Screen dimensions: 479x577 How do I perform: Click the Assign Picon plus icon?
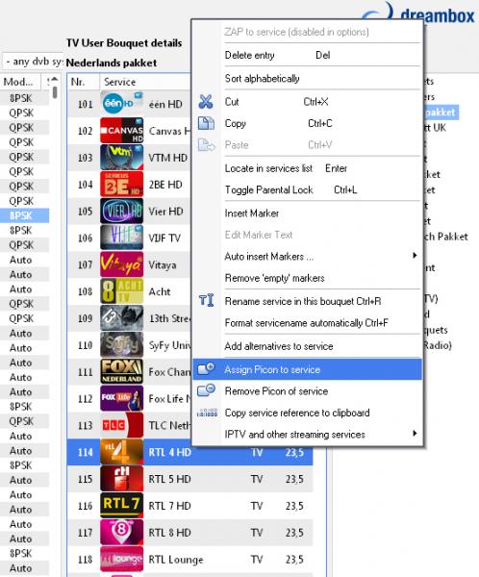[x=206, y=368]
